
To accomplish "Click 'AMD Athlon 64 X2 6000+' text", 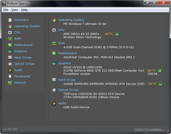I will click(81, 34).
